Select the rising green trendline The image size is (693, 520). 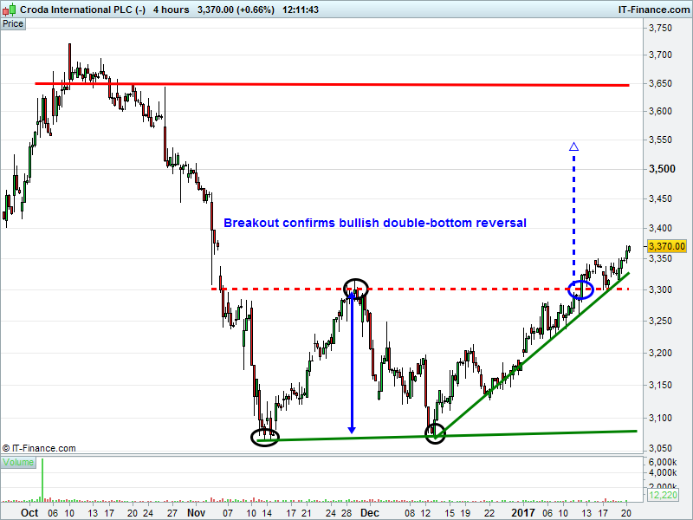click(x=532, y=355)
